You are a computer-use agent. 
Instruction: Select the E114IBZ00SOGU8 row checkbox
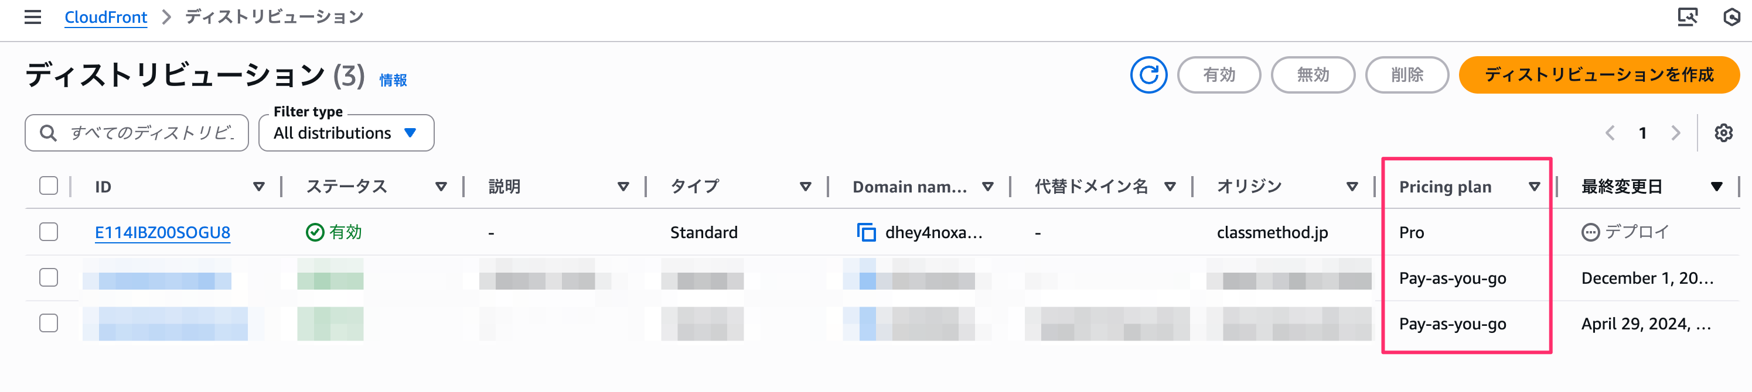49,232
